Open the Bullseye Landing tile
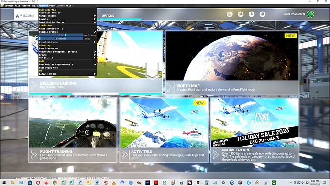 [96, 63]
